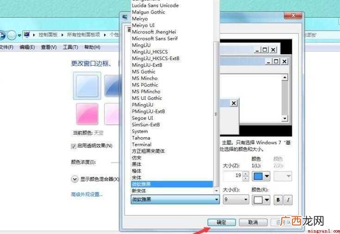Open the 查看(V) menu
The image size is (340, 234).
point(49,47)
